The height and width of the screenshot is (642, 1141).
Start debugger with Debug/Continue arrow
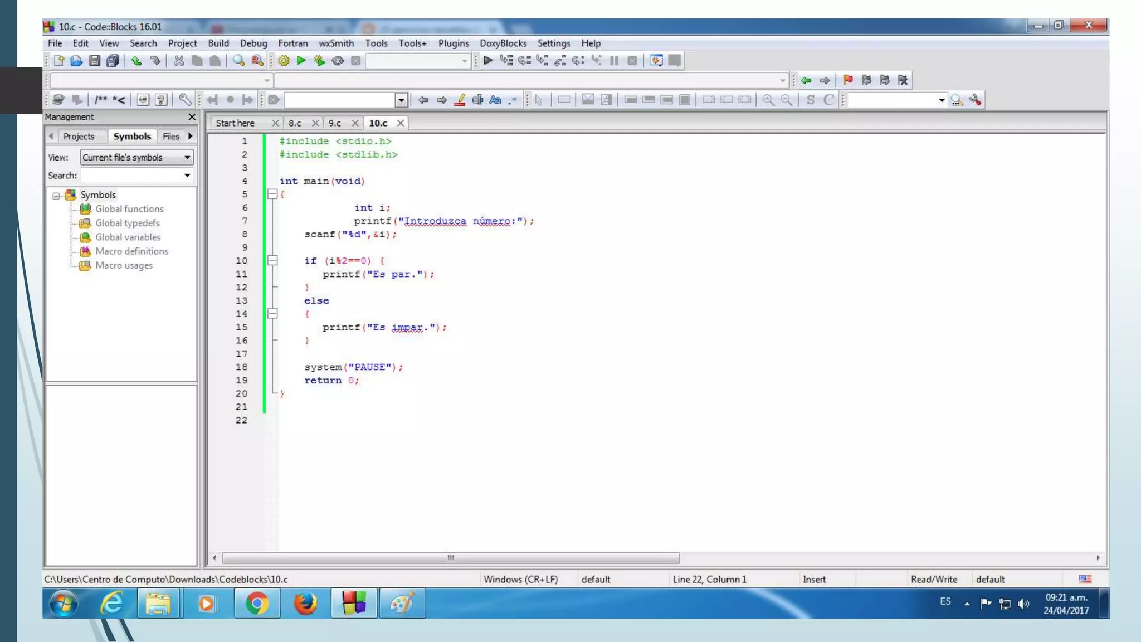(x=488, y=61)
